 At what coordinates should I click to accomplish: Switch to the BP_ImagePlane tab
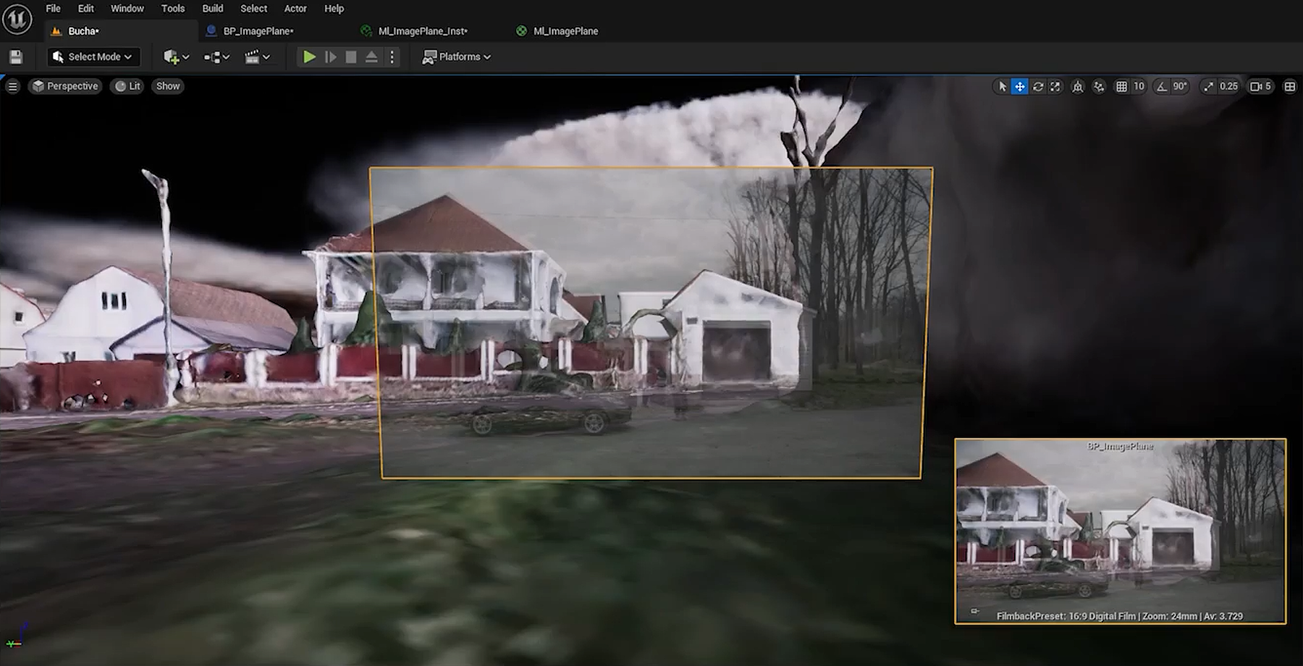258,31
